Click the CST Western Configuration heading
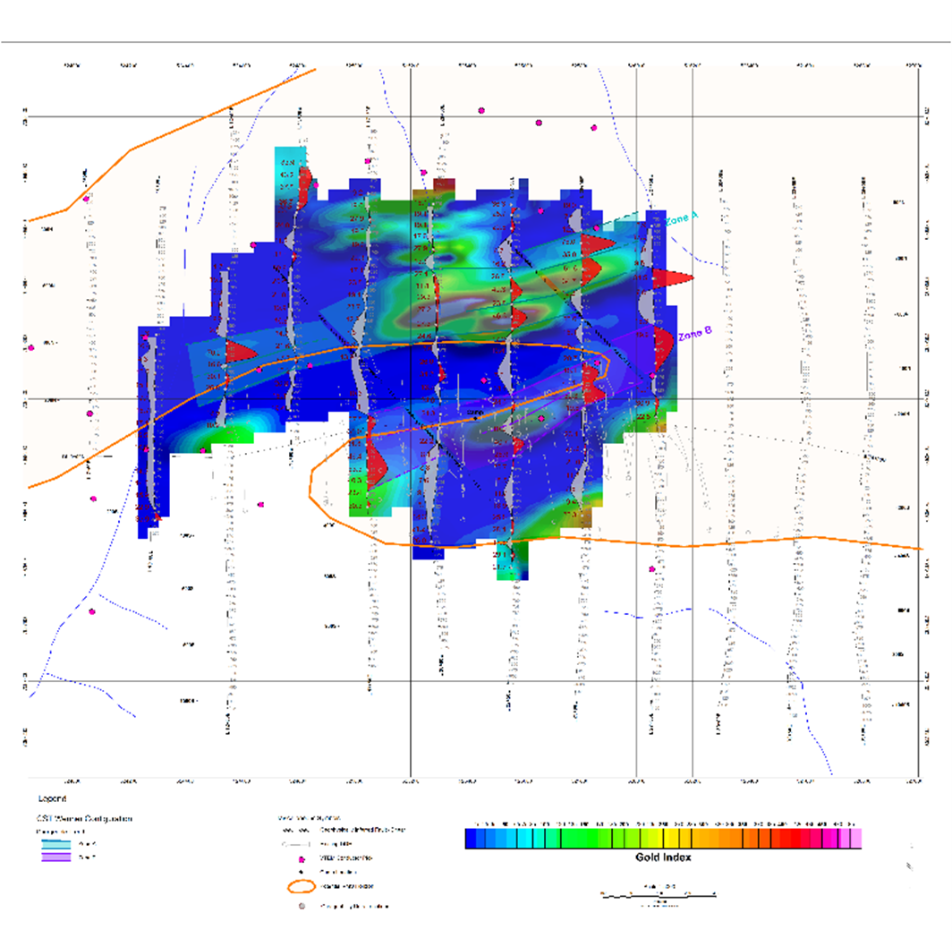Image resolution: width=952 pixels, height=947 pixels. [x=84, y=817]
